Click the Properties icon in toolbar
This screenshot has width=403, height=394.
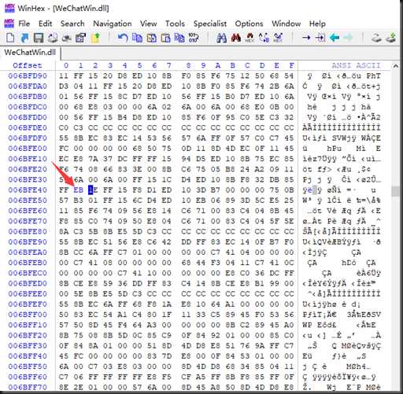pyautogui.click(x=80, y=38)
